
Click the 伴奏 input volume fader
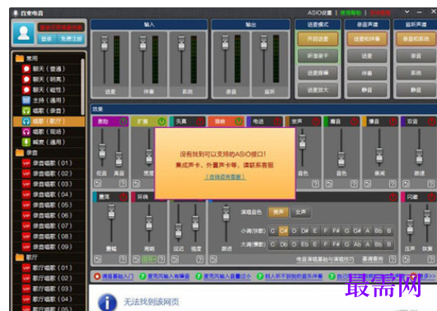tap(143, 44)
